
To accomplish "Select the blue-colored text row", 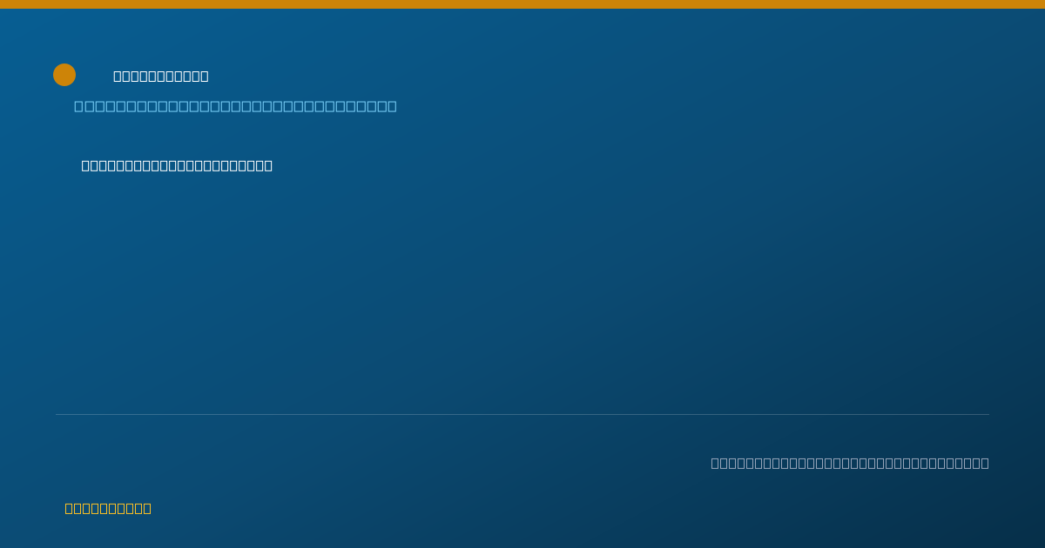I will click(x=235, y=106).
